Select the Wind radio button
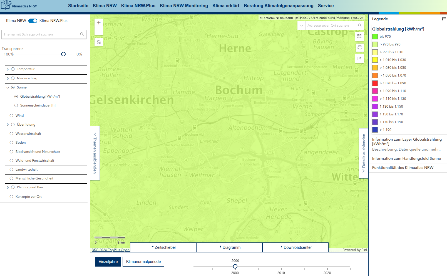 [11, 116]
